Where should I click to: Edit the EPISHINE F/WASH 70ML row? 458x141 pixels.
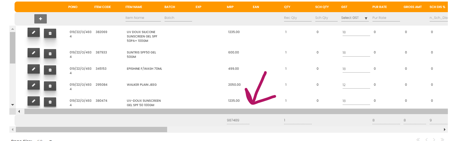pos(34,69)
